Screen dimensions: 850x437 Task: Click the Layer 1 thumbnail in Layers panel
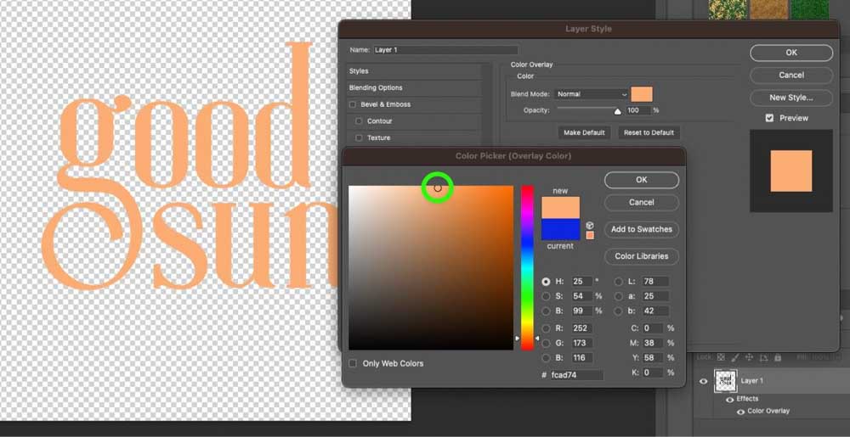pyautogui.click(x=725, y=381)
